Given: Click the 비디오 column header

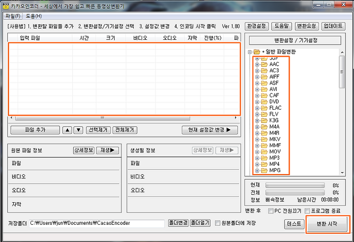Looking at the screenshot, I should pos(141,38).
